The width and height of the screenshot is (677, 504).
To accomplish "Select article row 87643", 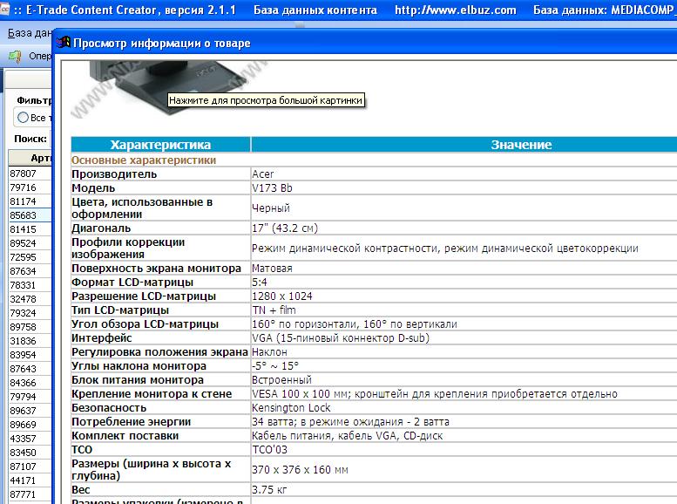I will coord(30,369).
